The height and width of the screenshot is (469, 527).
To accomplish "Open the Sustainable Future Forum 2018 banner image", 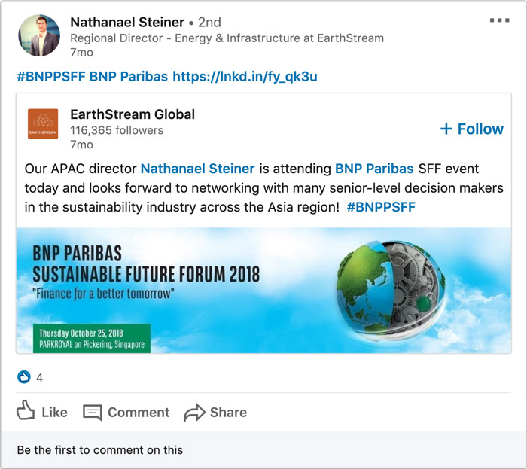I will pos(263,291).
